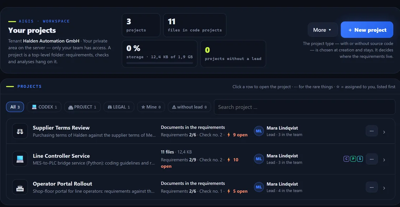Click the building icon of Operator Portal Rollout
Viewport: 400px width, 207px height.
(20, 187)
